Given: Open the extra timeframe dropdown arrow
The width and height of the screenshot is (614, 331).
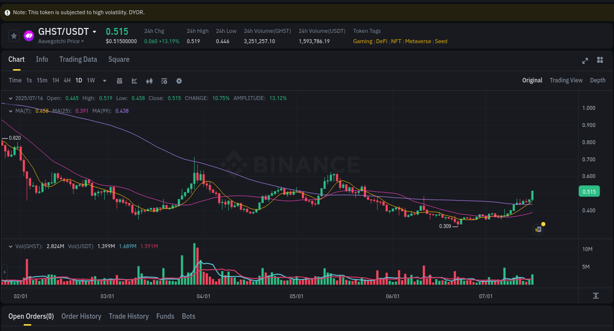Looking at the screenshot, I should pos(104,80).
